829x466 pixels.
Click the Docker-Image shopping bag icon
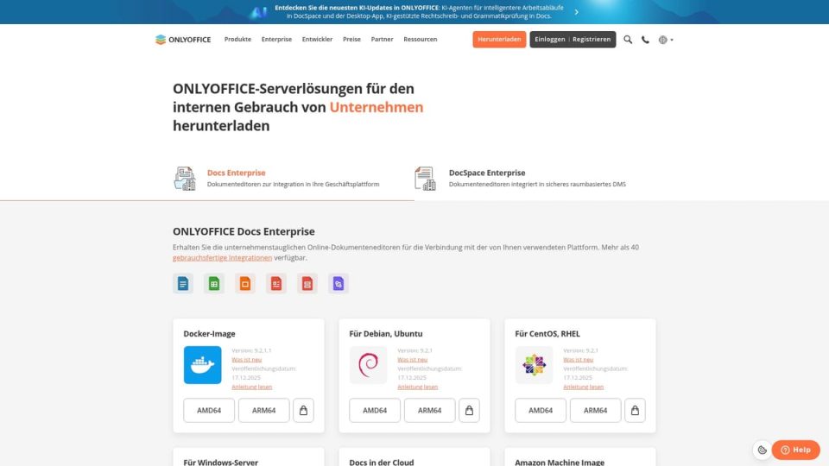303,411
